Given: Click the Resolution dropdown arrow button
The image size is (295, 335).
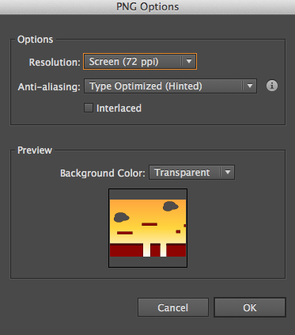Looking at the screenshot, I should tap(189, 62).
